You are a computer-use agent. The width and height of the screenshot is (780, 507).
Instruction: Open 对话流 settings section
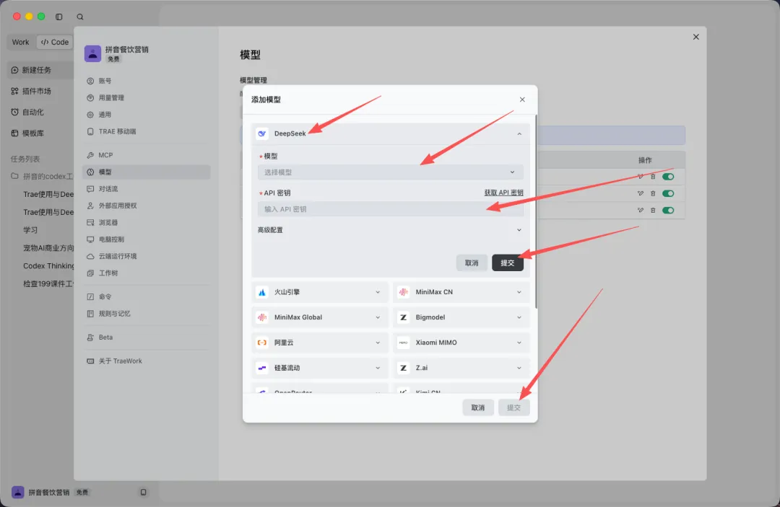click(x=146, y=189)
